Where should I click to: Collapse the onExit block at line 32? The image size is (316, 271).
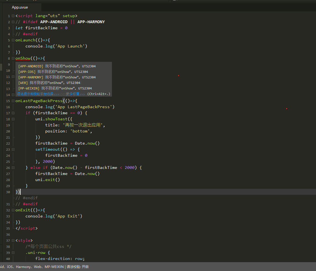tap(13, 210)
